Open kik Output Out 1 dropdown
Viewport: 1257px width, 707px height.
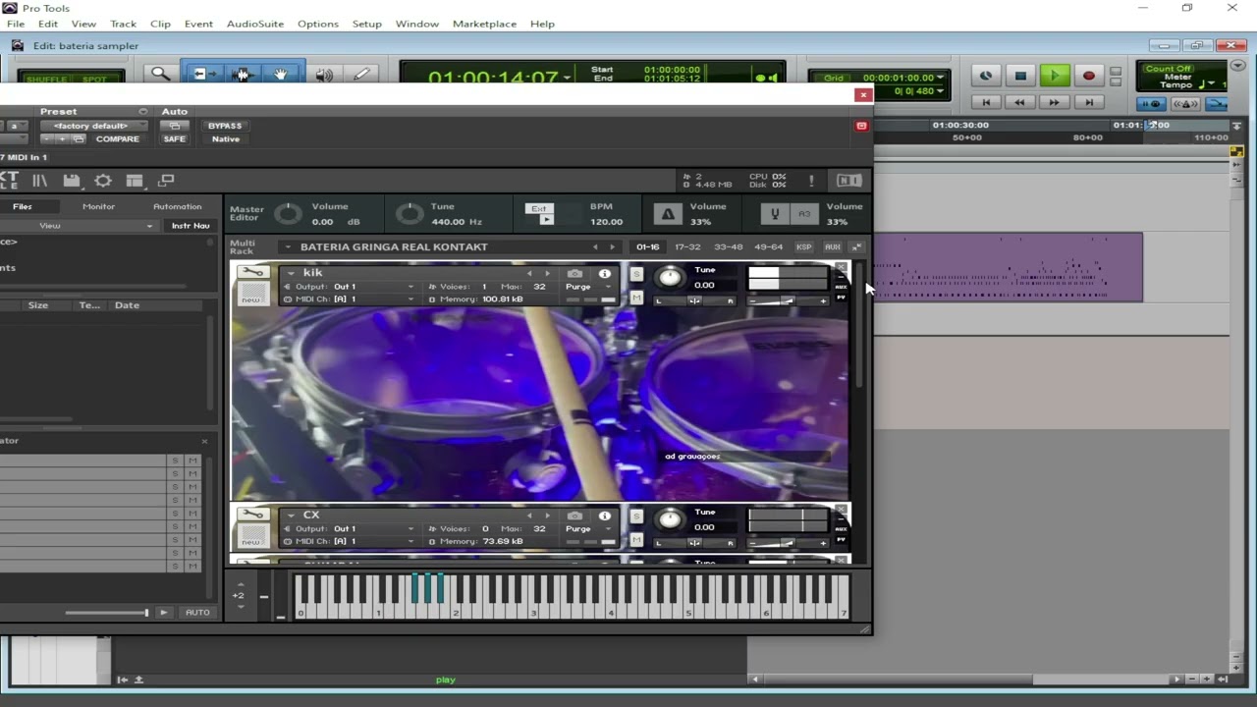(x=350, y=287)
